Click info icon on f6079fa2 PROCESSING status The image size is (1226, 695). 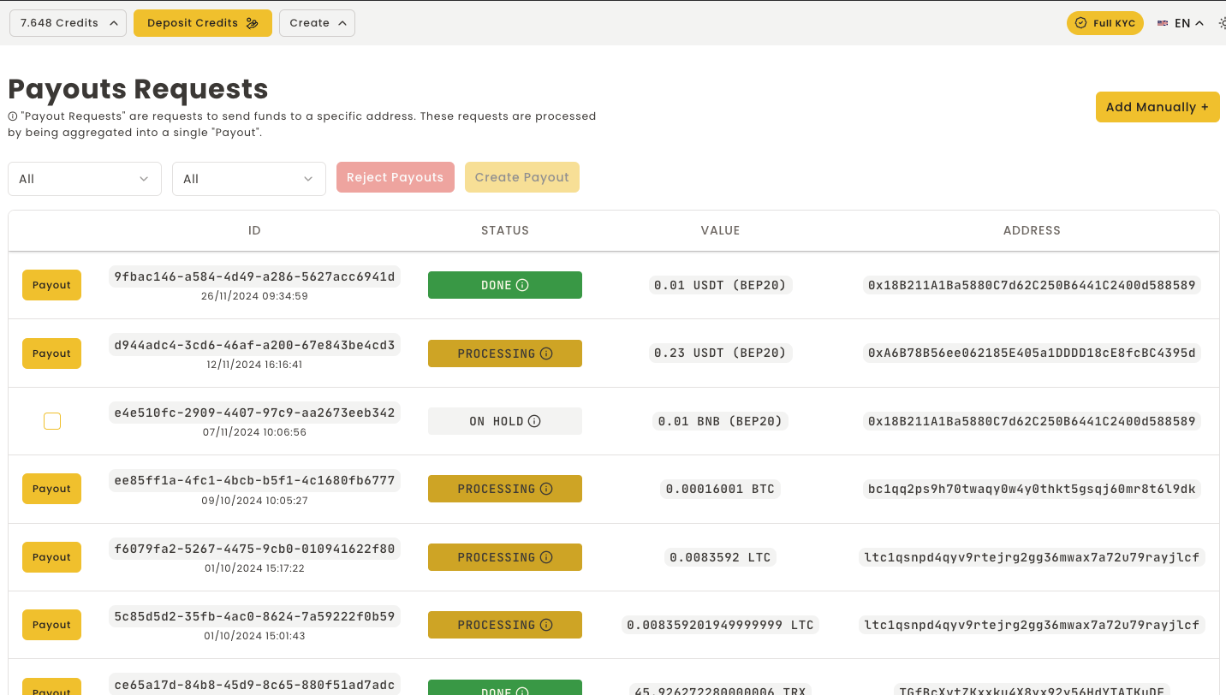click(546, 557)
